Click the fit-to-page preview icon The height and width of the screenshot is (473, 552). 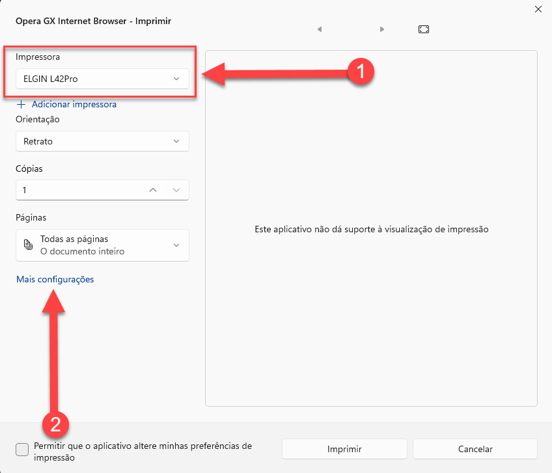424,29
